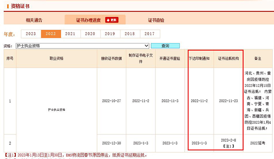Click the 制作证书电子文件 column header
The image size is (274, 159).
(x=141, y=58)
